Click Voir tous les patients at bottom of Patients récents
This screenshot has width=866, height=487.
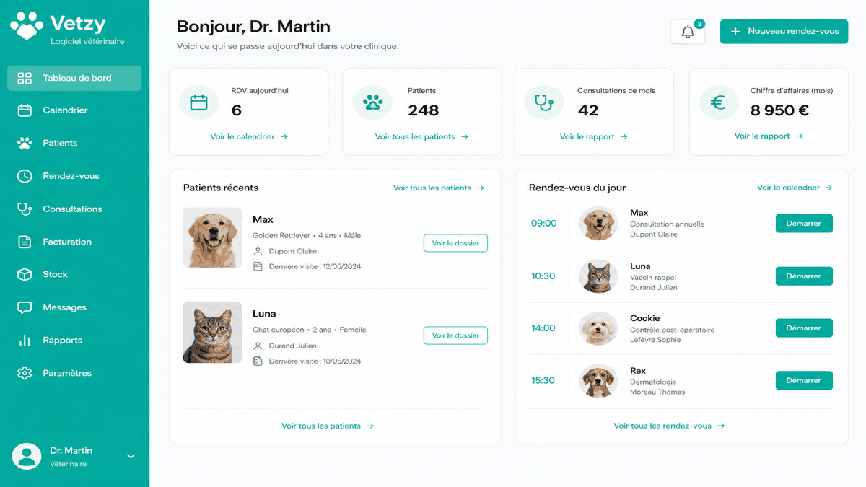coord(328,426)
